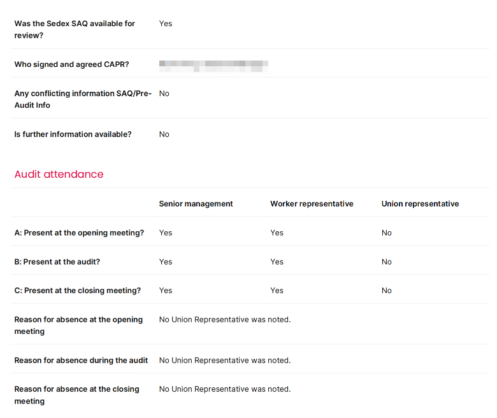Click Worker representative "Yes" in row B
This screenshot has width=497, height=418.
tap(277, 262)
